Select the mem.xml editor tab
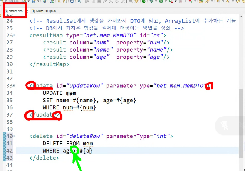This screenshot has width=245, height=171. (14, 11)
